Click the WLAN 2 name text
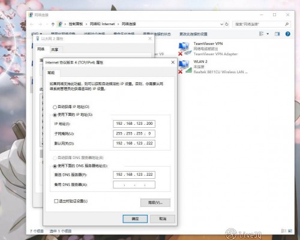The image size is (300, 240). pyautogui.click(x=200, y=62)
